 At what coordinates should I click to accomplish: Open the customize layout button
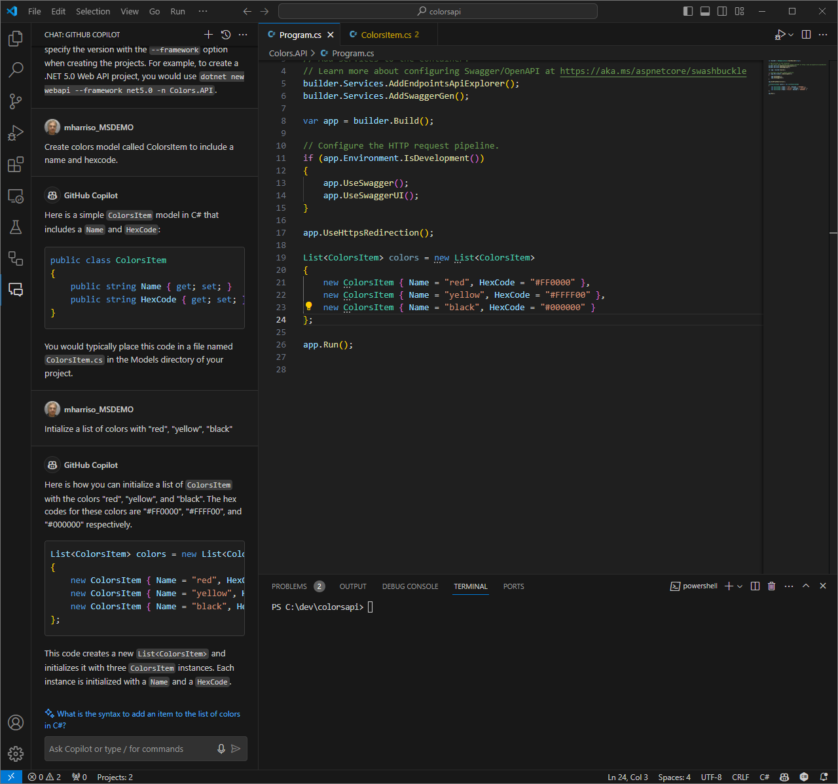pyautogui.click(x=740, y=11)
